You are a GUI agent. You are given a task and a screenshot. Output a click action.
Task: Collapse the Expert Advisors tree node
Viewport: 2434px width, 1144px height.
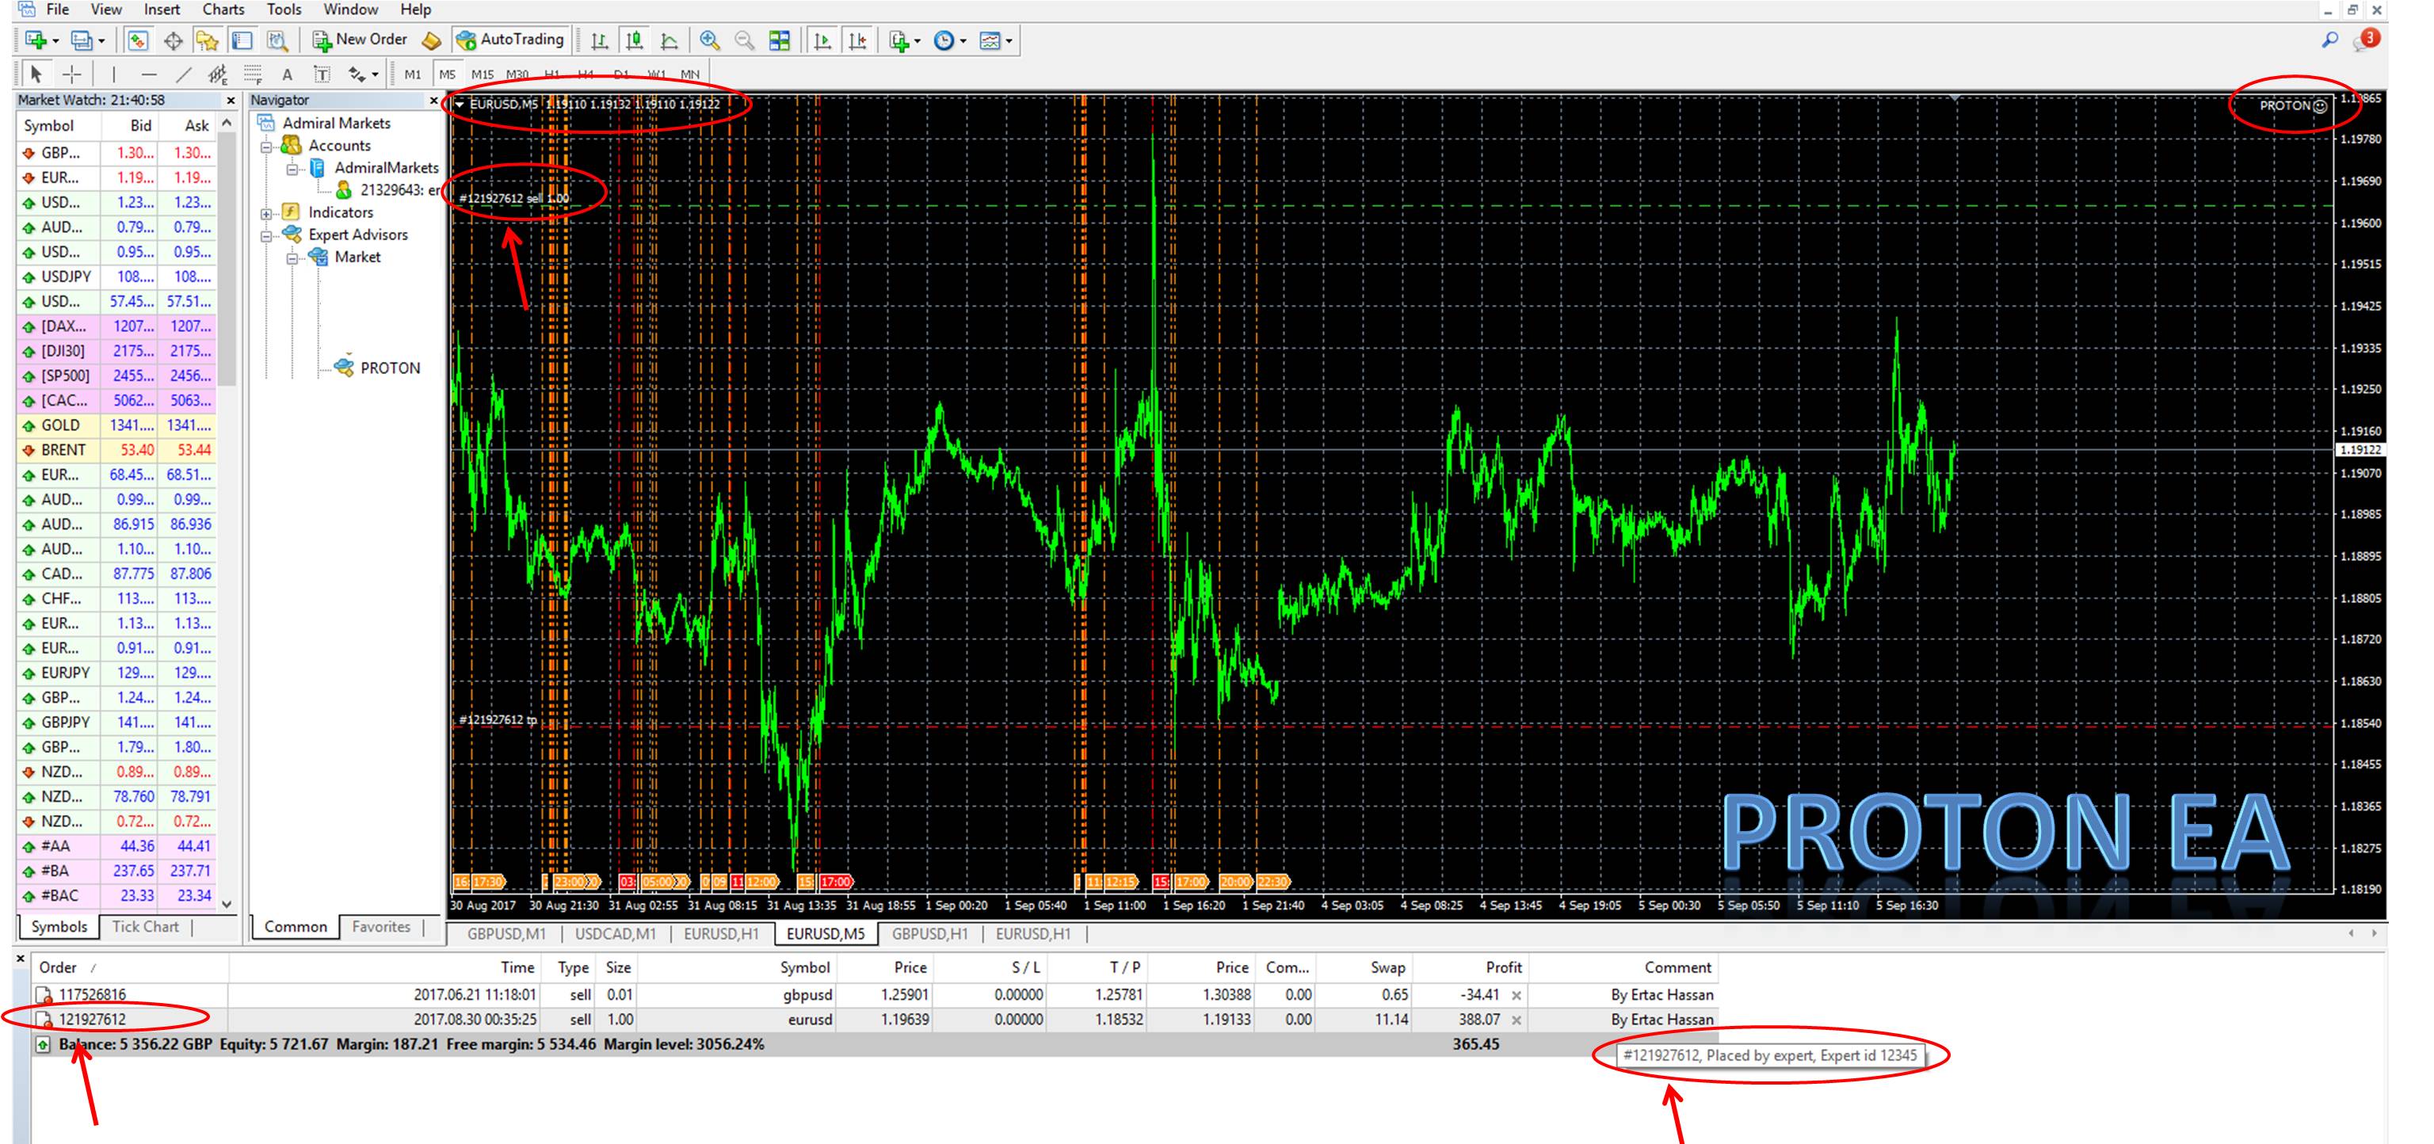pyautogui.click(x=267, y=235)
